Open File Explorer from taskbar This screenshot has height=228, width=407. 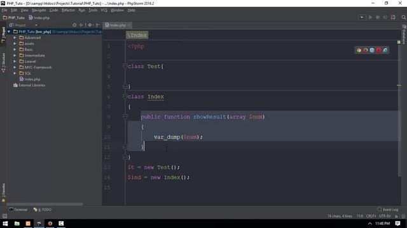(x=17, y=224)
